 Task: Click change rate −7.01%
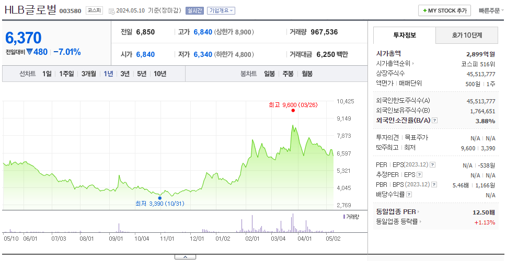tap(67, 52)
